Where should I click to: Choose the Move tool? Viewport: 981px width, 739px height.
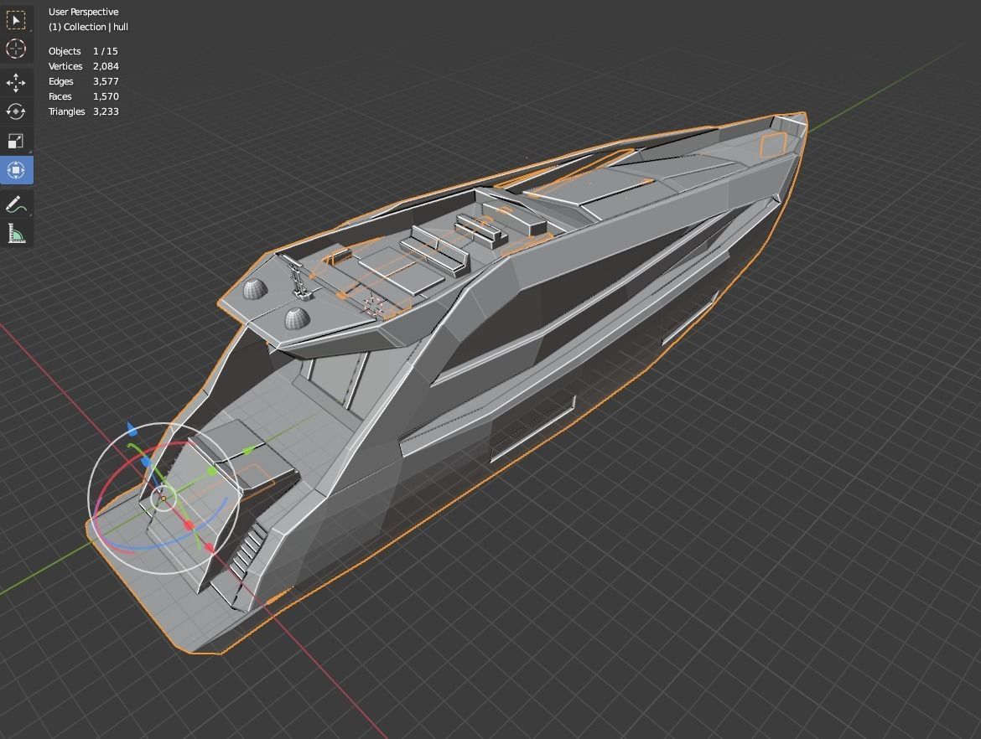point(16,82)
